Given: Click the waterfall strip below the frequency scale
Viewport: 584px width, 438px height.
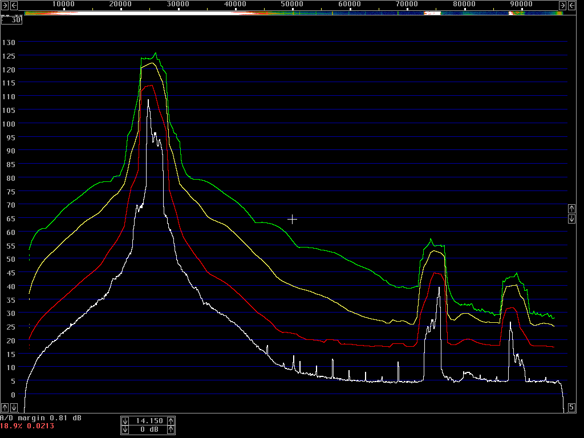Looking at the screenshot, I should (x=294, y=13).
